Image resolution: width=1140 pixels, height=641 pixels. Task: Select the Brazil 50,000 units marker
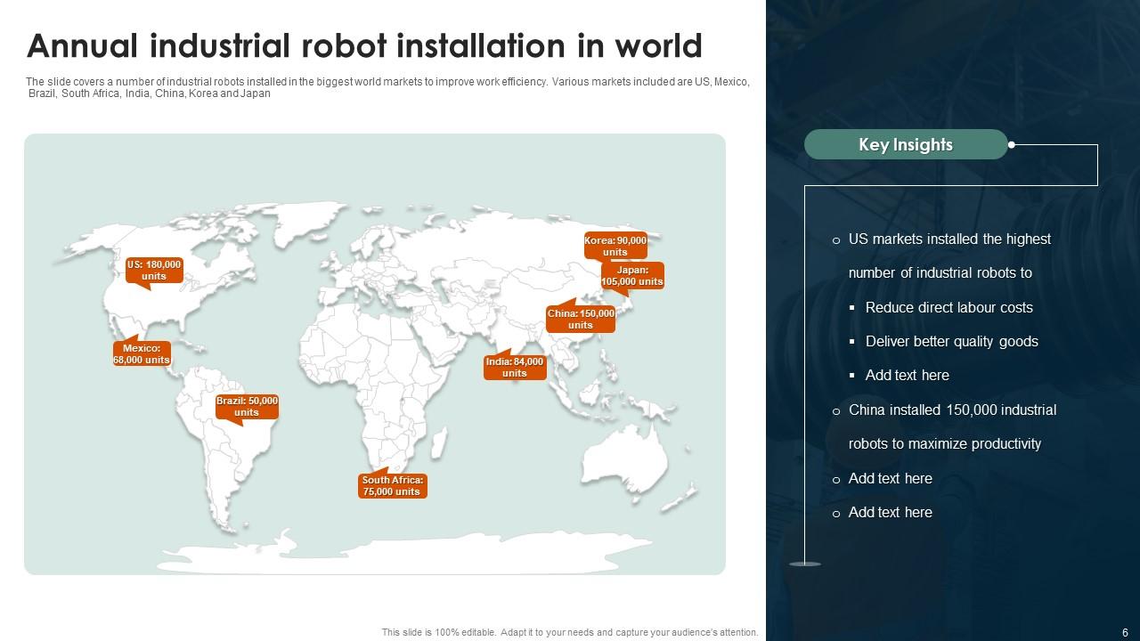coord(247,406)
